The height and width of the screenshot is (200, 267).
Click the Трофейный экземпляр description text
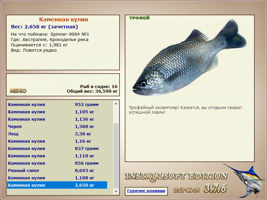click(x=186, y=110)
